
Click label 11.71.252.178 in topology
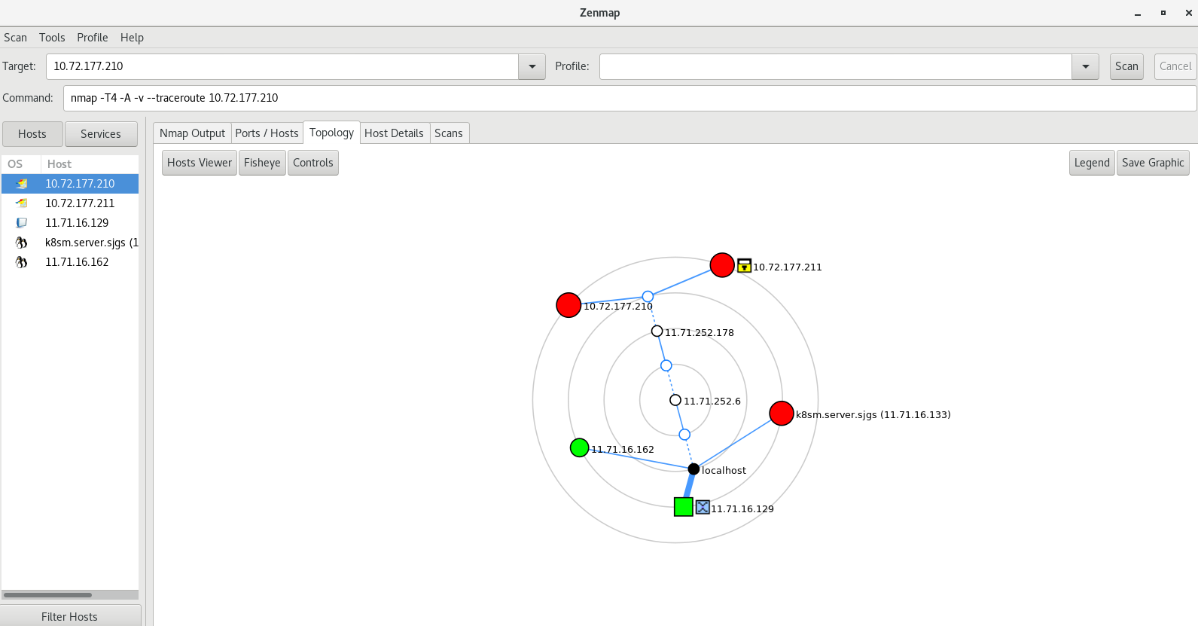click(x=700, y=332)
